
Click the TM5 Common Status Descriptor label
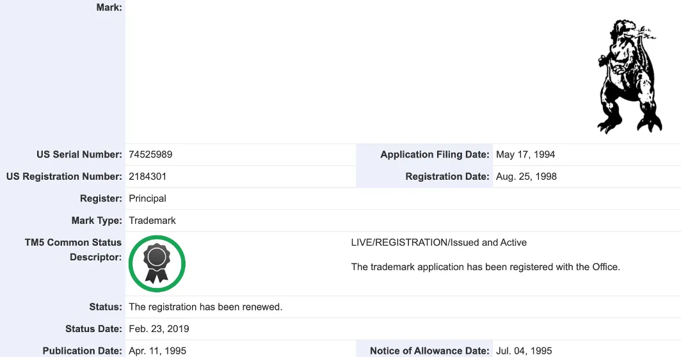point(73,250)
